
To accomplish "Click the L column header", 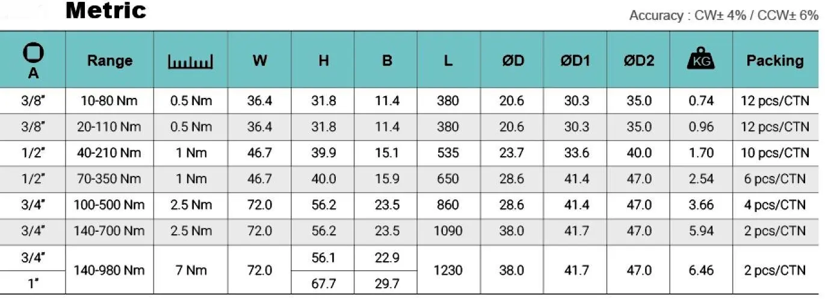I will point(448,61).
